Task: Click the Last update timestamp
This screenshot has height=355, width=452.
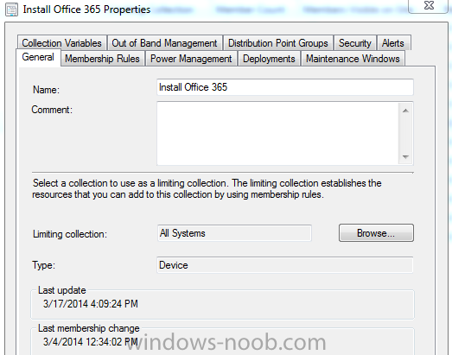Action: (x=91, y=304)
